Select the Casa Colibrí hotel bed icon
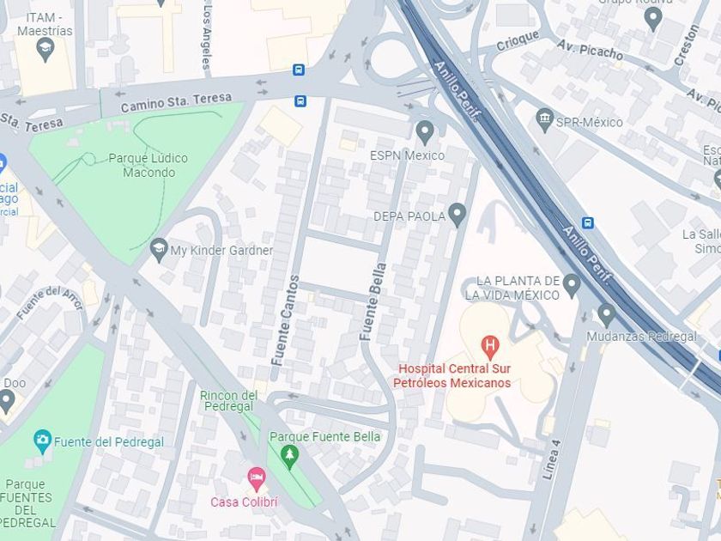This screenshot has width=721, height=541. [257, 479]
